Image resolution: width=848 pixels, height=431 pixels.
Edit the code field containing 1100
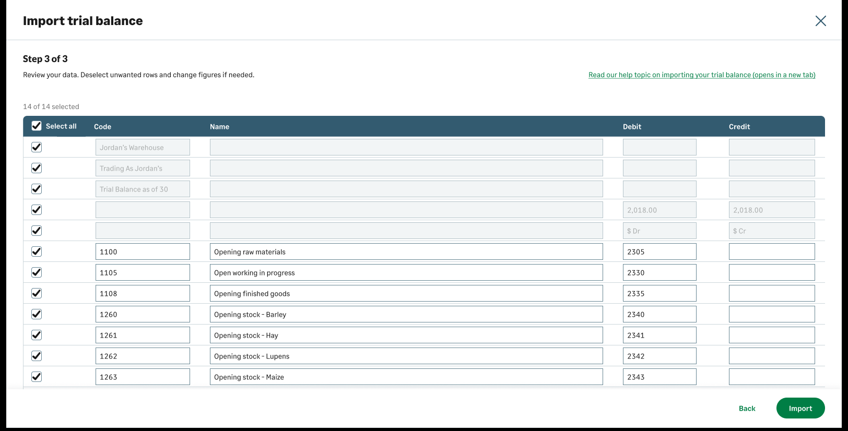click(x=143, y=252)
